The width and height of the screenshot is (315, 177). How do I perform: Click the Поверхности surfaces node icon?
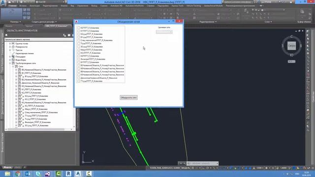point(13,47)
